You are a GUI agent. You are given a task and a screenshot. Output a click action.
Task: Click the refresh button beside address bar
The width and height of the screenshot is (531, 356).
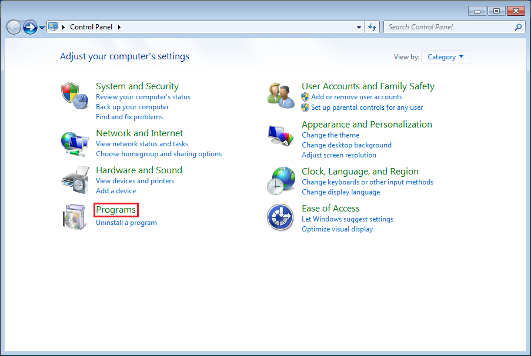pos(372,27)
